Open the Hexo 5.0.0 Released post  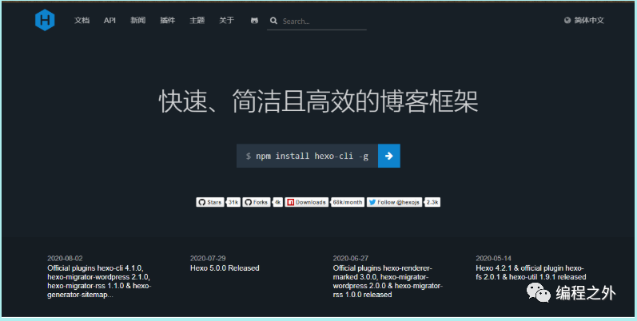pyautogui.click(x=225, y=267)
